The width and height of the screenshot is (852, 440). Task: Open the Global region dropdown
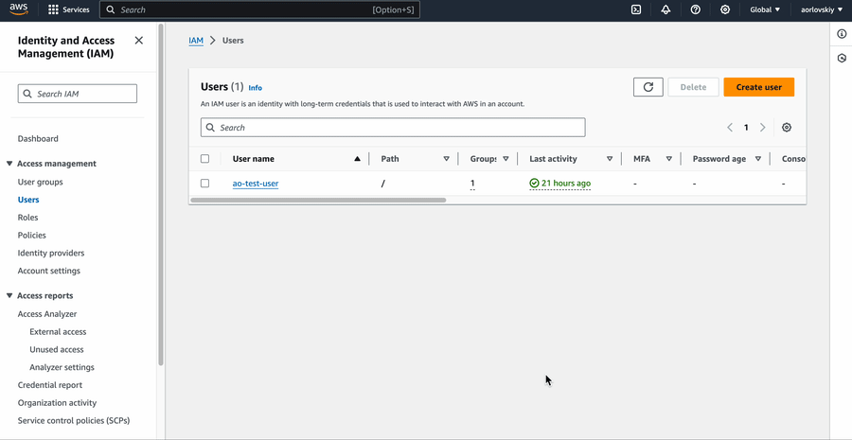point(765,9)
